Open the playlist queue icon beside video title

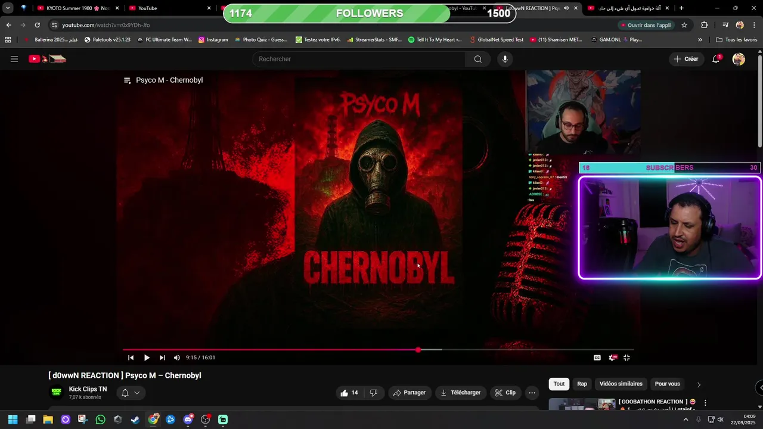[x=127, y=80]
